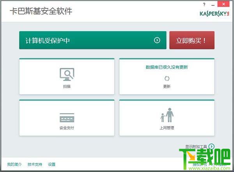Click the 显示附加工具 text link

pos(196,147)
